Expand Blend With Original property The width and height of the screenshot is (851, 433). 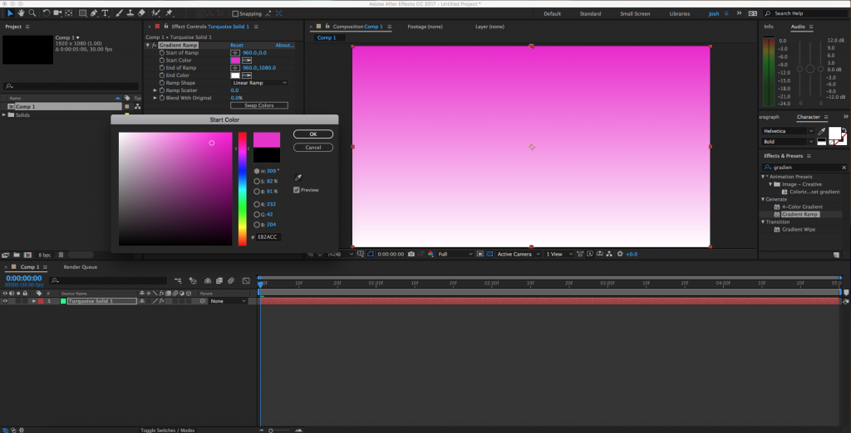[x=155, y=98]
